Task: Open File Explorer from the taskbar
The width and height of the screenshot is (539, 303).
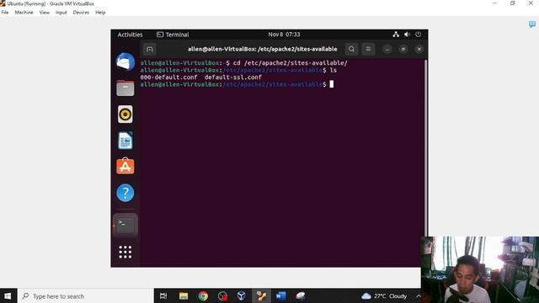Action: point(184,295)
